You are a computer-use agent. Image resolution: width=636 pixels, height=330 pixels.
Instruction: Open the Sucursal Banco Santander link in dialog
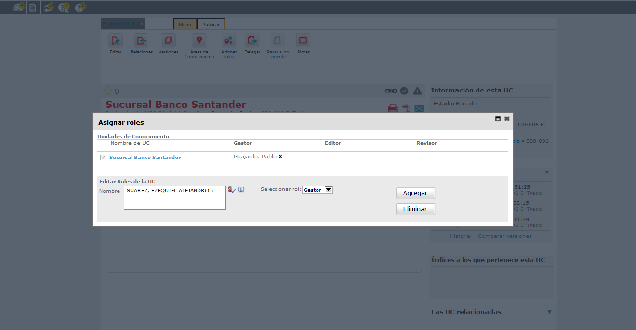(145, 158)
